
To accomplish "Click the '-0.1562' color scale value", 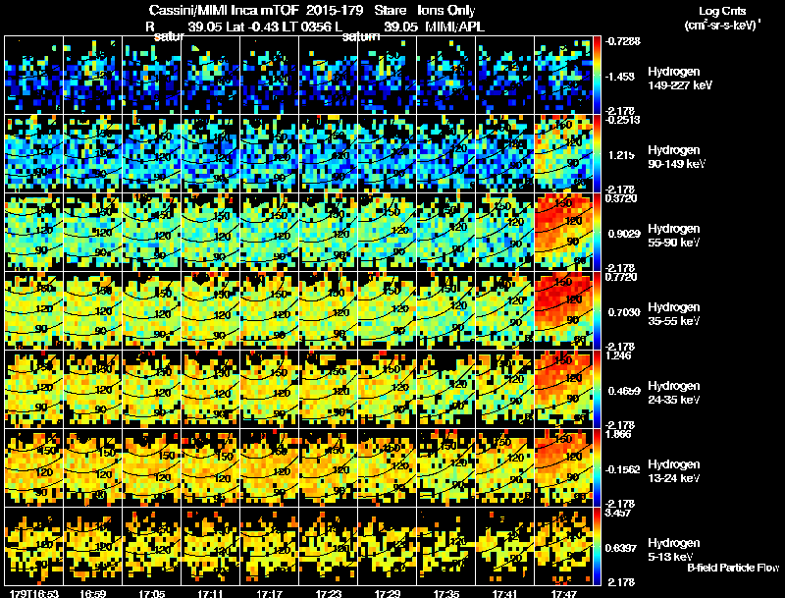I will [x=622, y=469].
